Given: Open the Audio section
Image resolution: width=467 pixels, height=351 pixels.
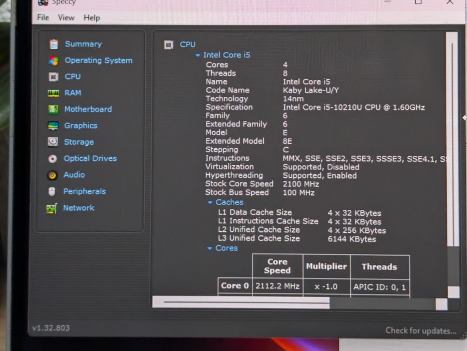Looking at the screenshot, I should (x=74, y=175).
